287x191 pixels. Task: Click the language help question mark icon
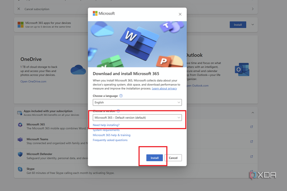(121, 96)
